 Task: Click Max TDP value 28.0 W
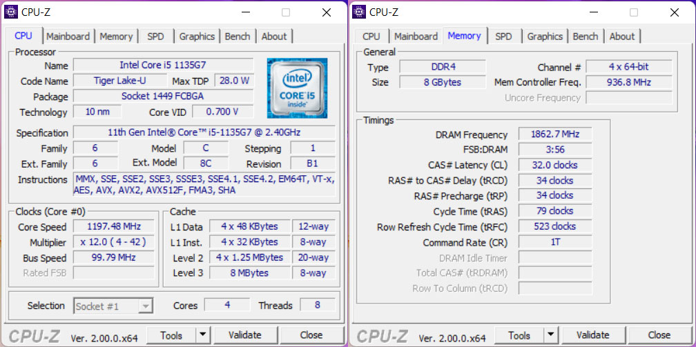coord(234,81)
